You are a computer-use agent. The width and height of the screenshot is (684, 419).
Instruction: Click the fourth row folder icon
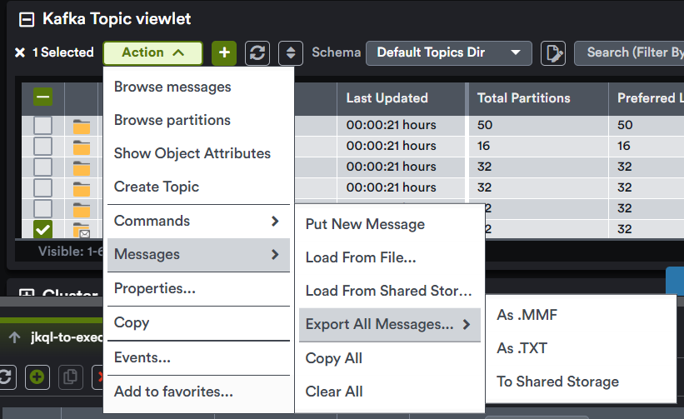pyautogui.click(x=82, y=189)
